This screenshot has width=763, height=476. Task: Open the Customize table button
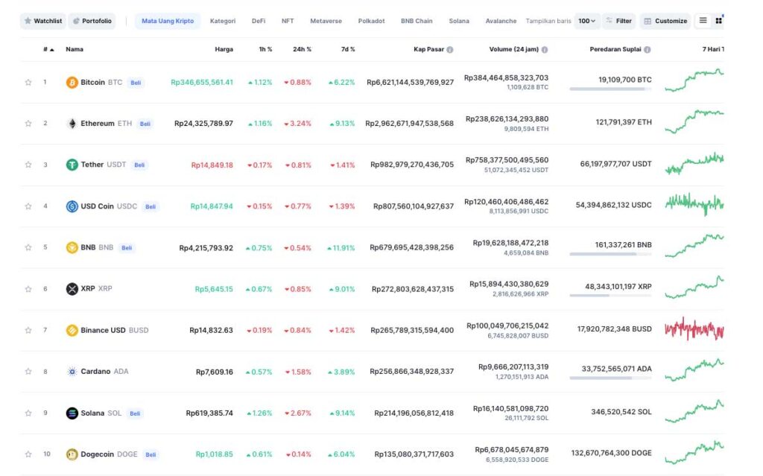tap(665, 21)
